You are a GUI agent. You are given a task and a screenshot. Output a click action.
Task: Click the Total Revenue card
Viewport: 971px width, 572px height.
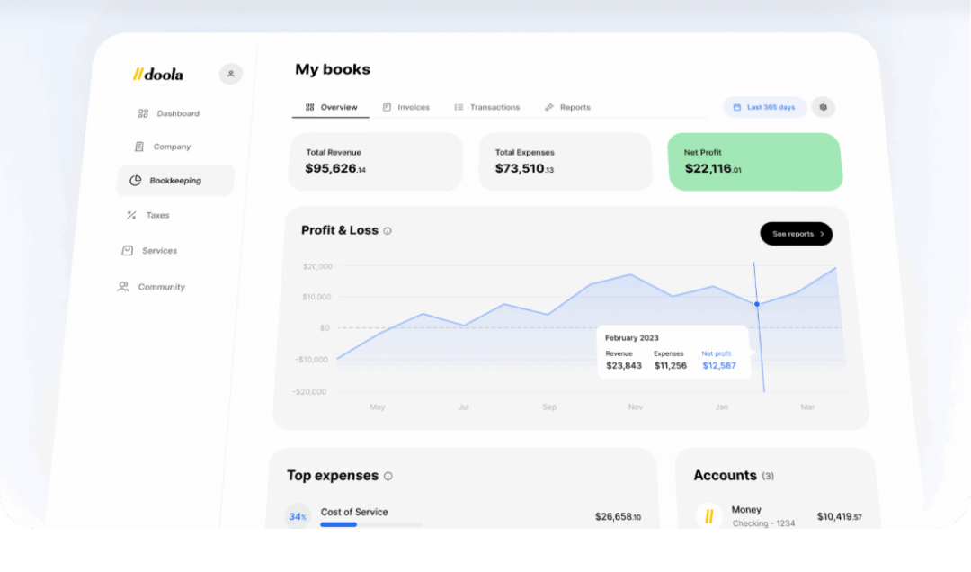tap(375, 162)
